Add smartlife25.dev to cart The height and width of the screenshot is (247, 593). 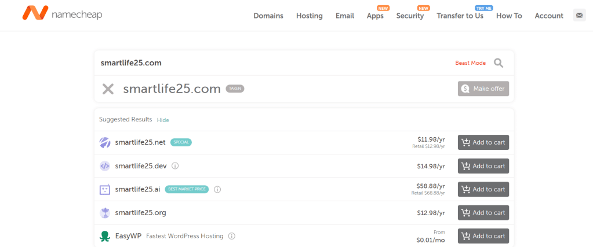pos(483,166)
